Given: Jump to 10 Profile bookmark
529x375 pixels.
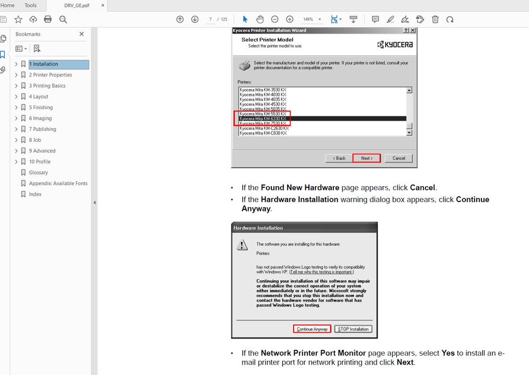Looking at the screenshot, I should 40,161.
